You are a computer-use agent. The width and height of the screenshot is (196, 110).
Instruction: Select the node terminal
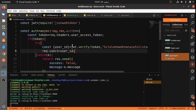coord(153,82)
